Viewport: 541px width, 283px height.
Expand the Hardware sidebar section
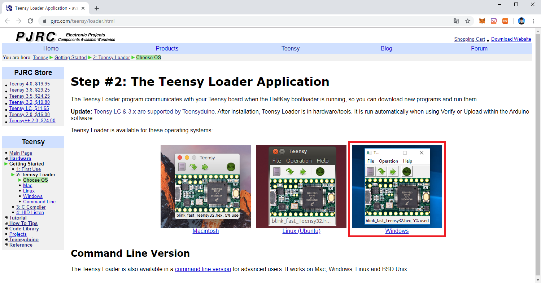pos(6,158)
